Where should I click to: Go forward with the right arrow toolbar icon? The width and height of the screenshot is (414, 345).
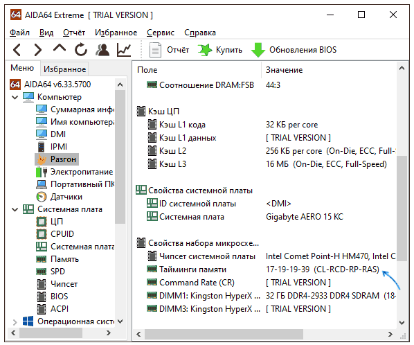38,50
